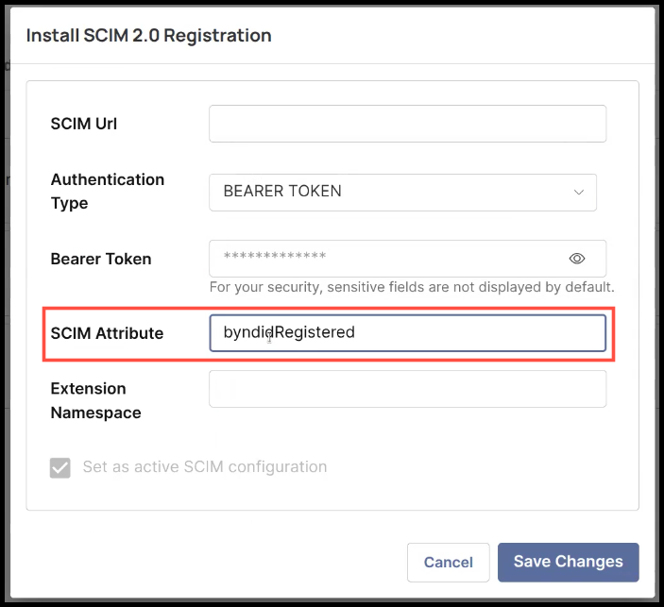The image size is (664, 607).
Task: Select the Extension Namespace input field
Action: [407, 389]
